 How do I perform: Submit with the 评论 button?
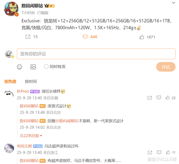166,67
